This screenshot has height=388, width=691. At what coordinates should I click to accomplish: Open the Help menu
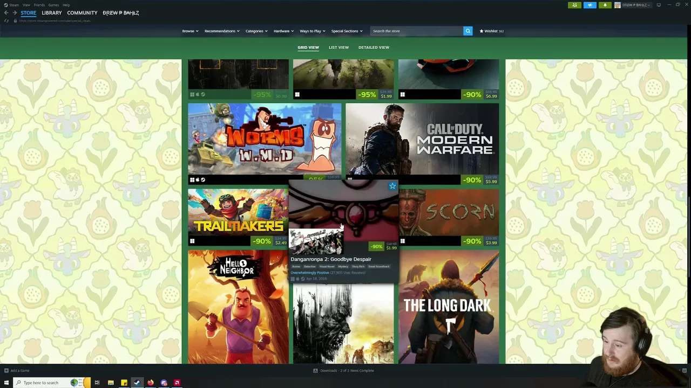pyautogui.click(x=66, y=5)
